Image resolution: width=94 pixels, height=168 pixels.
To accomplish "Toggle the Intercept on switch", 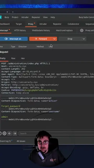I will pyautogui.click(x=14, y=39).
